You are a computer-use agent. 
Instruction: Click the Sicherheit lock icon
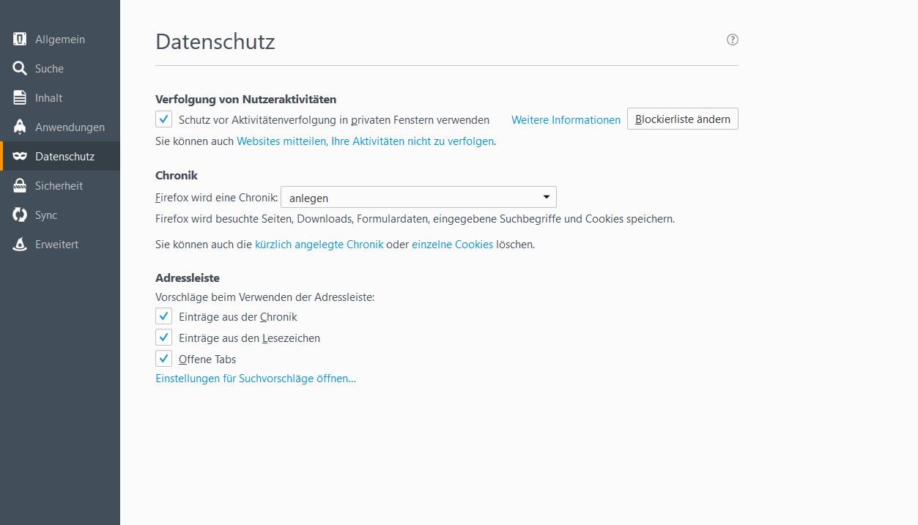20,186
